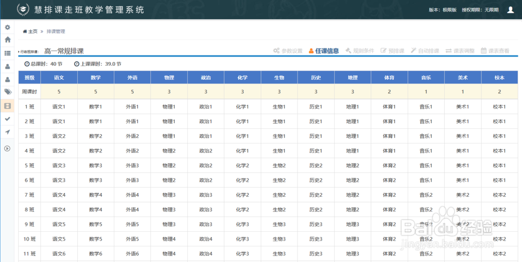Click the person icon just below list icon
522x262 pixels.
click(7, 66)
